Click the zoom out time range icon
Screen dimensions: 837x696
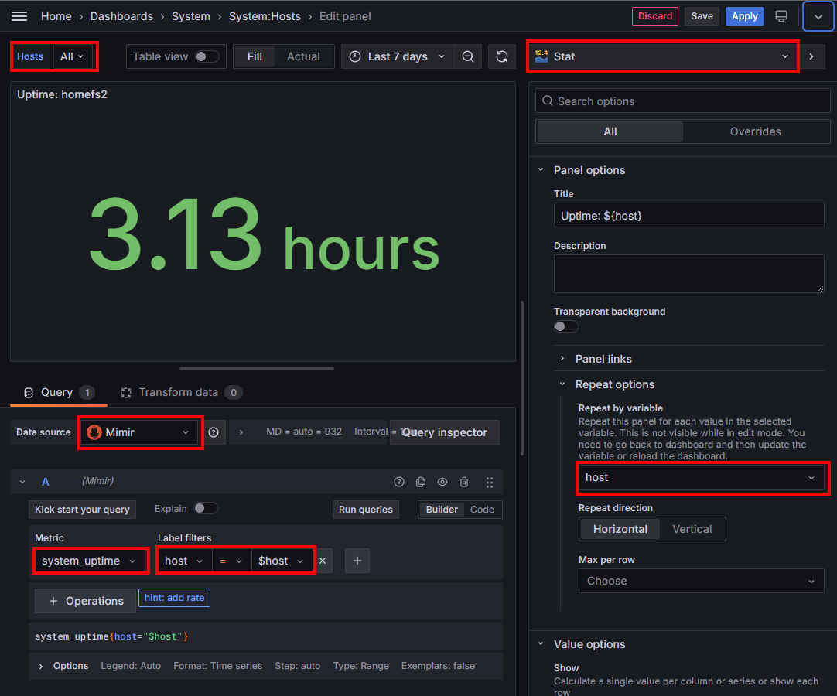coord(467,56)
